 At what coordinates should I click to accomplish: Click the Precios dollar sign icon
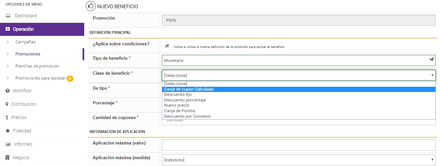pyautogui.click(x=7, y=117)
